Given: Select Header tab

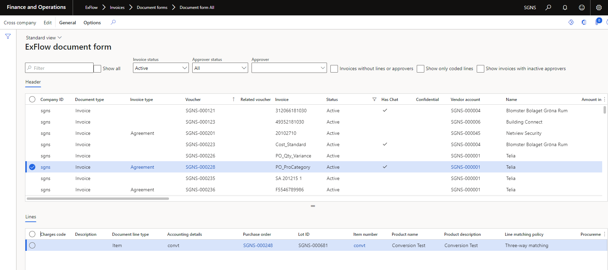Looking at the screenshot, I should point(33,82).
